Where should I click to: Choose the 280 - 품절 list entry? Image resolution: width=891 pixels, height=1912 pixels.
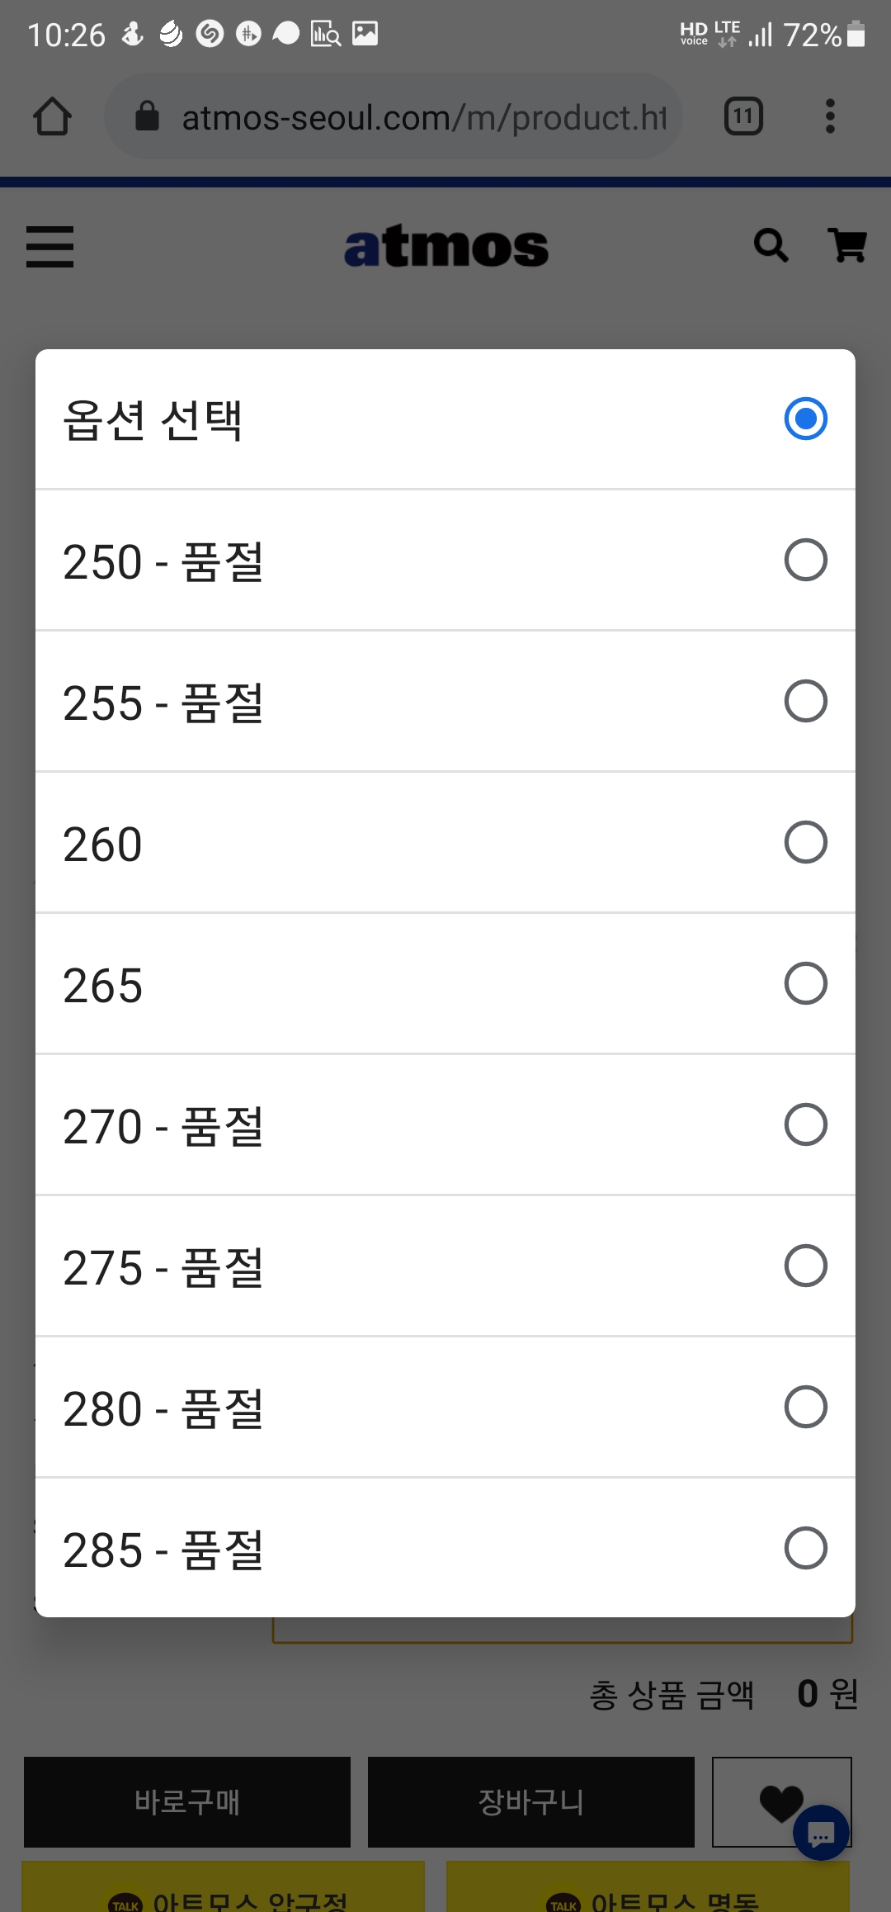tap(445, 1408)
